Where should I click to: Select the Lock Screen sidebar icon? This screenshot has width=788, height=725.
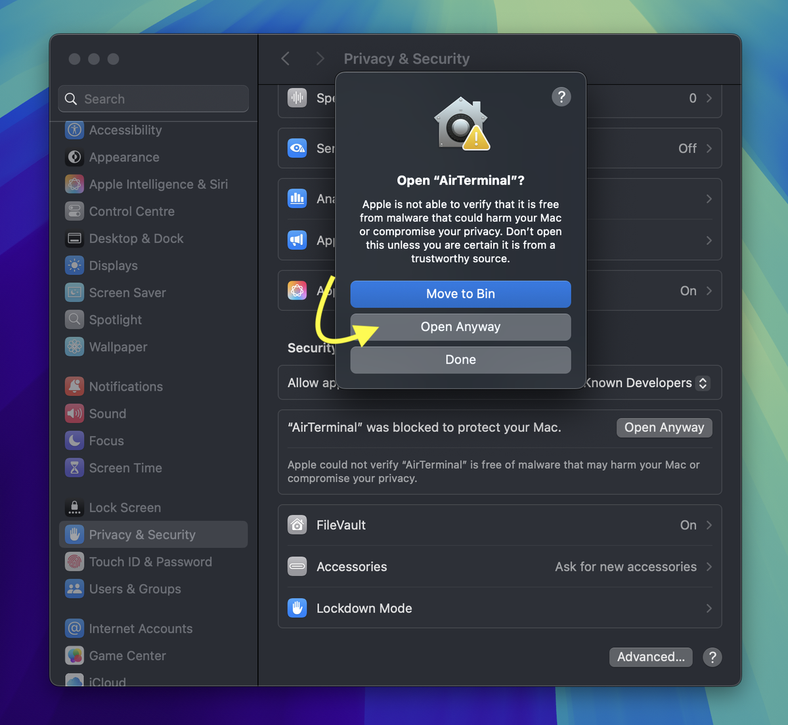pyautogui.click(x=74, y=508)
